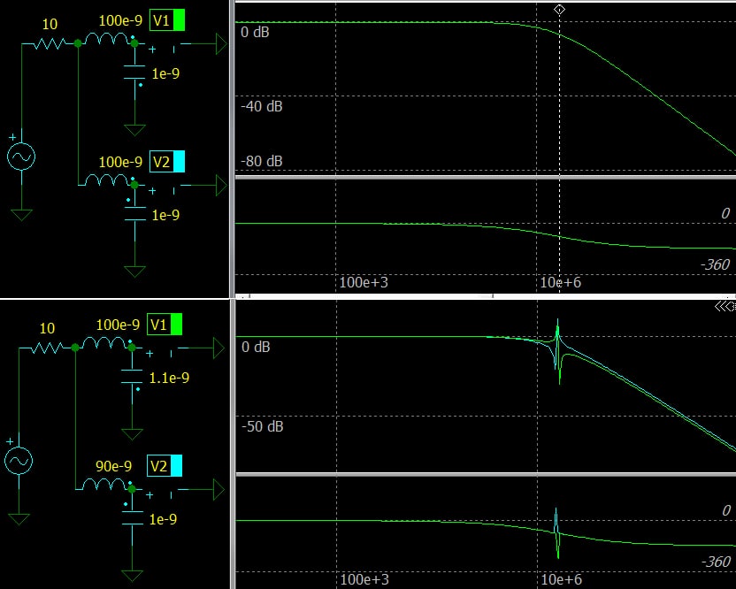This screenshot has height=589, width=736.
Task: Select the 10 ohm resistor in the lower circuit
Action: (x=47, y=348)
